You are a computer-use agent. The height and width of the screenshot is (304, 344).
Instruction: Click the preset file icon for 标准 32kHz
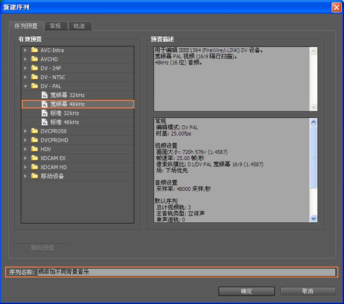[x=45, y=113]
